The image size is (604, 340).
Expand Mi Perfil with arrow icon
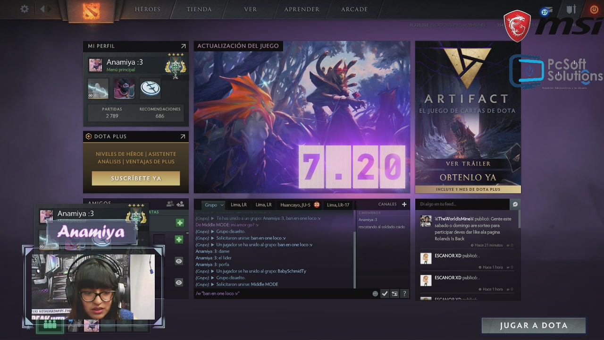183,46
